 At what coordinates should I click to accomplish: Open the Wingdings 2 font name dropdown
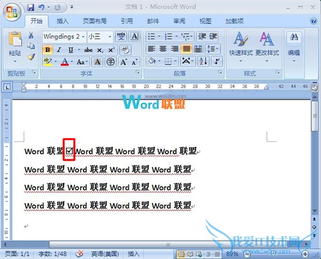(x=83, y=37)
